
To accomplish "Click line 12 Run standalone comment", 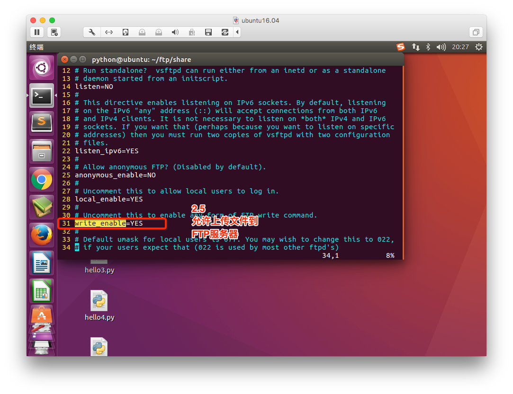I will pos(230,70).
